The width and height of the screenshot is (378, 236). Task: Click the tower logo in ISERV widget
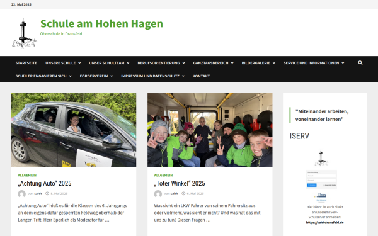pos(321,158)
